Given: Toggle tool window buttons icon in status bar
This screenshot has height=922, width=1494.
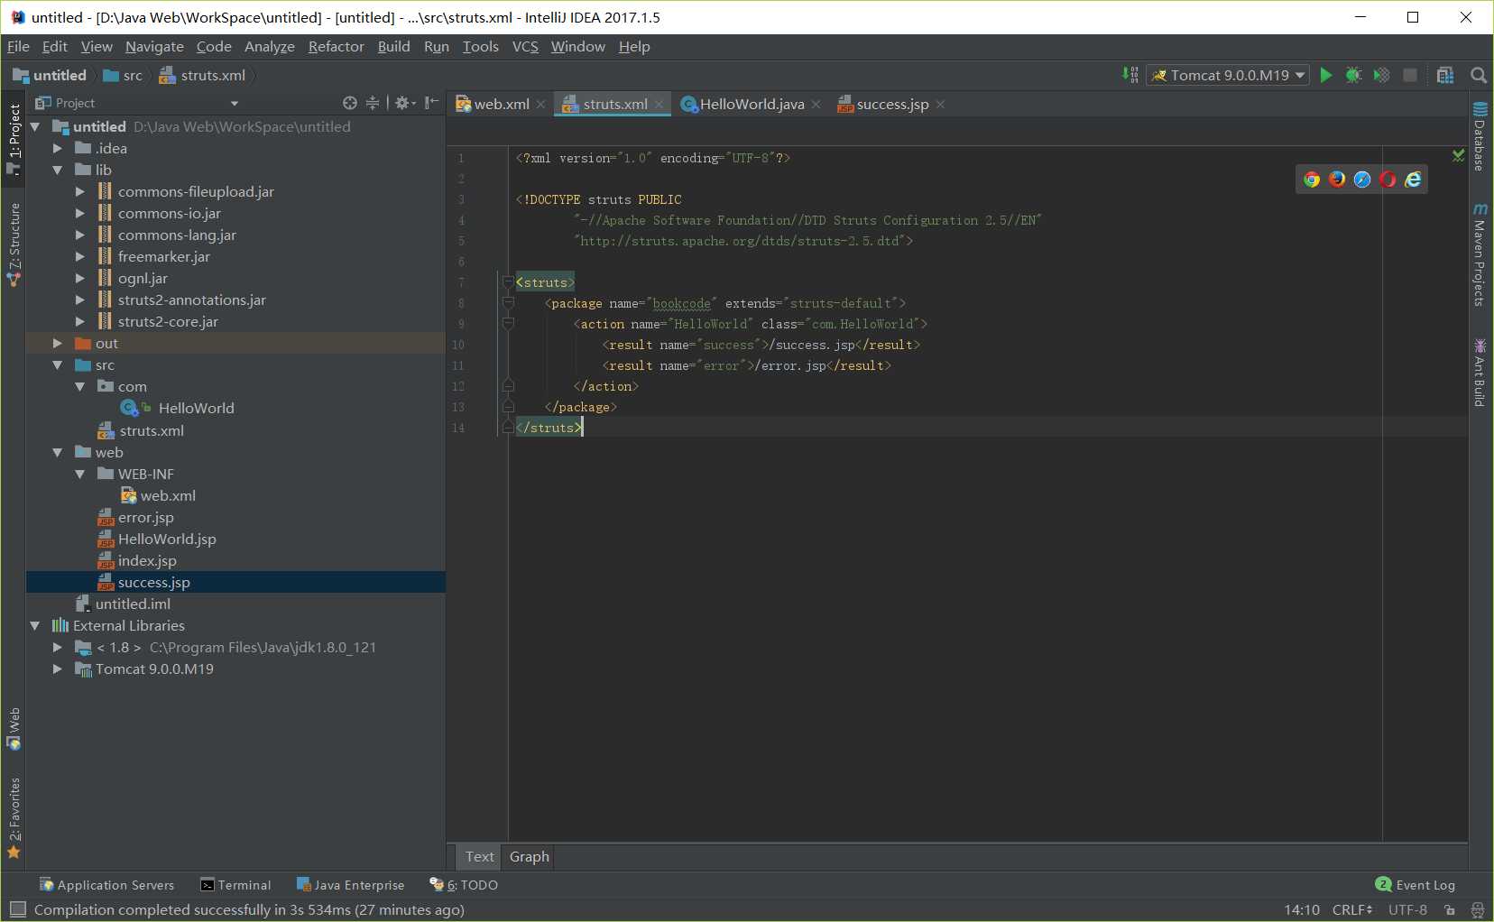Looking at the screenshot, I should (x=18, y=909).
